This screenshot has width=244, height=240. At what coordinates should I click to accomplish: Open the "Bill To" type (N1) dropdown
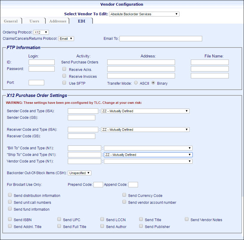pyautogui.click(x=148, y=148)
